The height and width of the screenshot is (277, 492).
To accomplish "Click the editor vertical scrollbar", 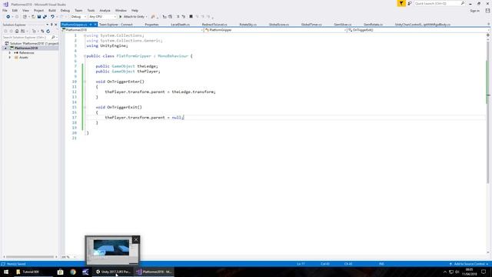I will point(488,113).
